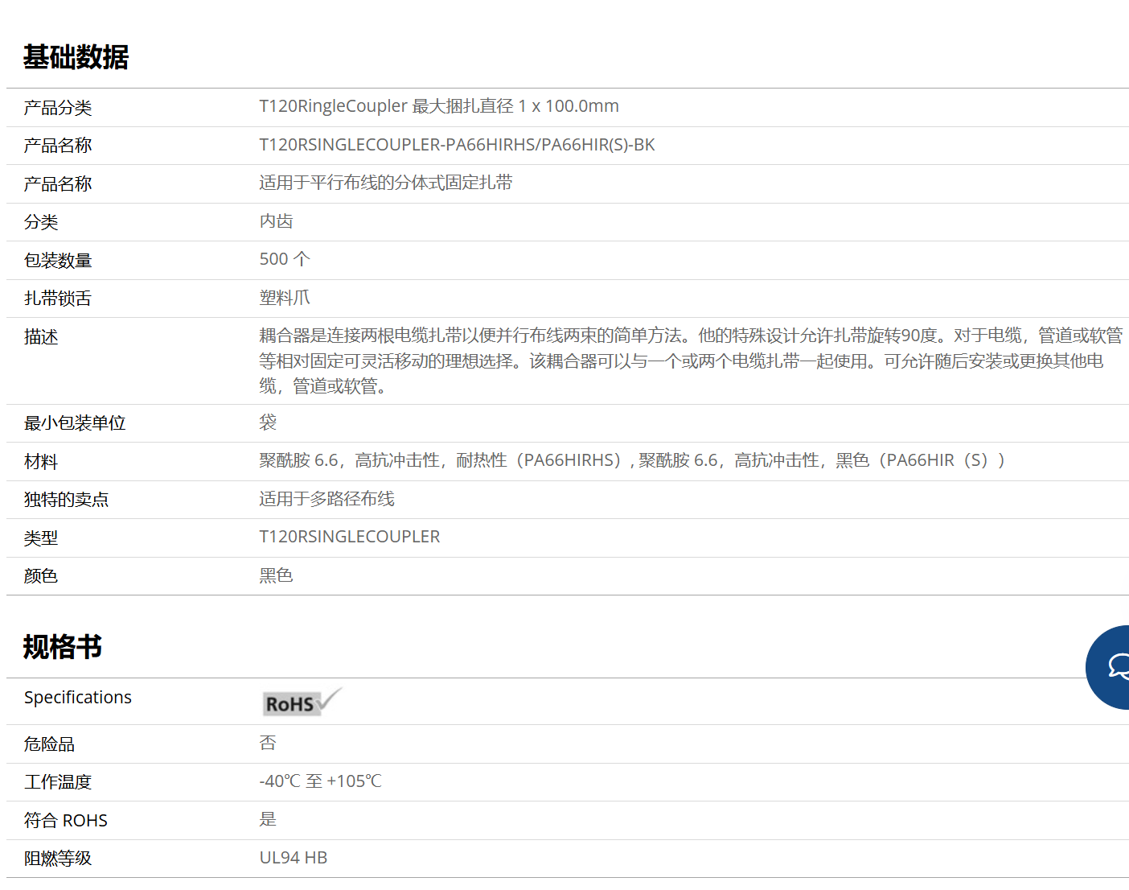Click the 材料 row label

click(41, 462)
